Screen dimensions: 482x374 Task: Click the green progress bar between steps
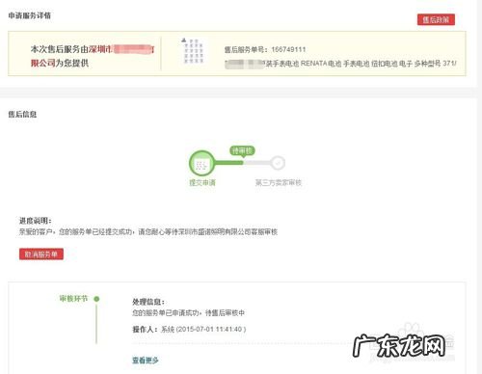click(228, 163)
